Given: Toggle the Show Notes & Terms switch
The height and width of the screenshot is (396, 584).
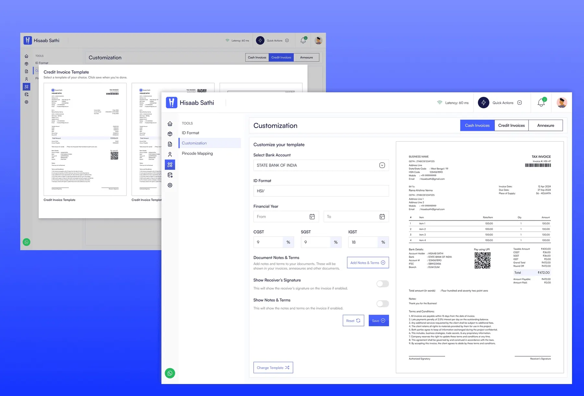Looking at the screenshot, I should pyautogui.click(x=383, y=304).
